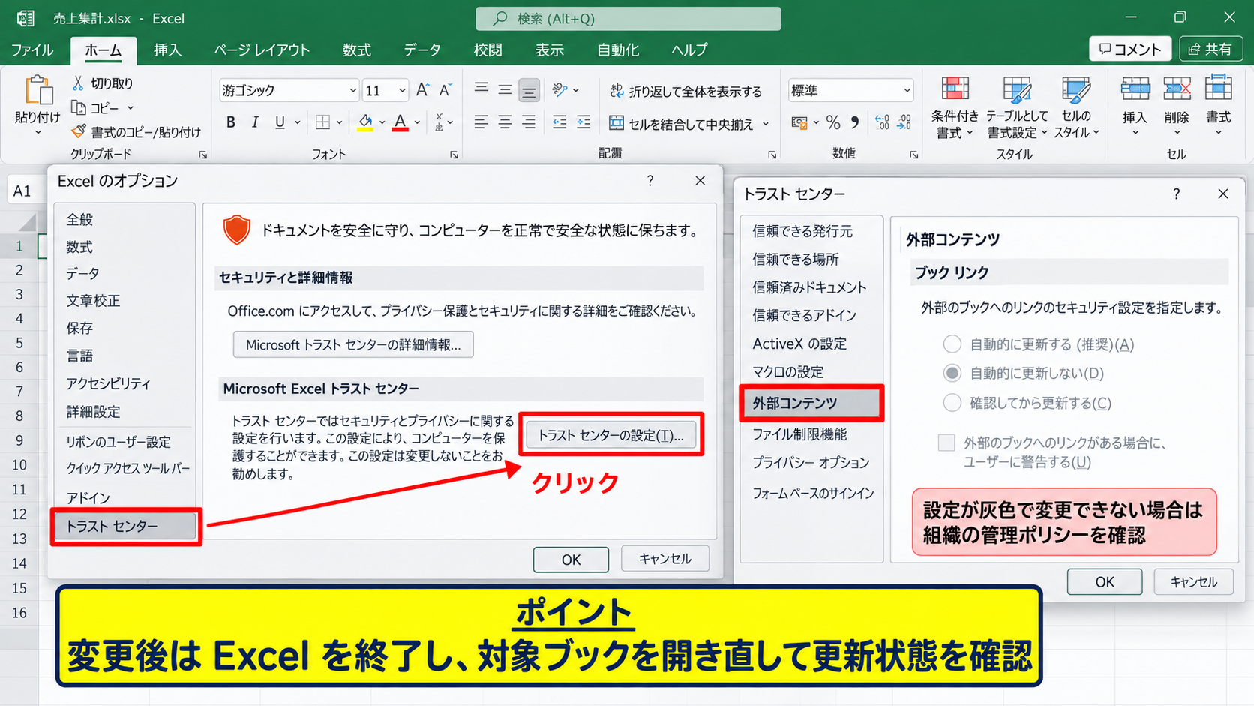Select 確認してから更新する radio button
The image size is (1254, 706).
(952, 403)
